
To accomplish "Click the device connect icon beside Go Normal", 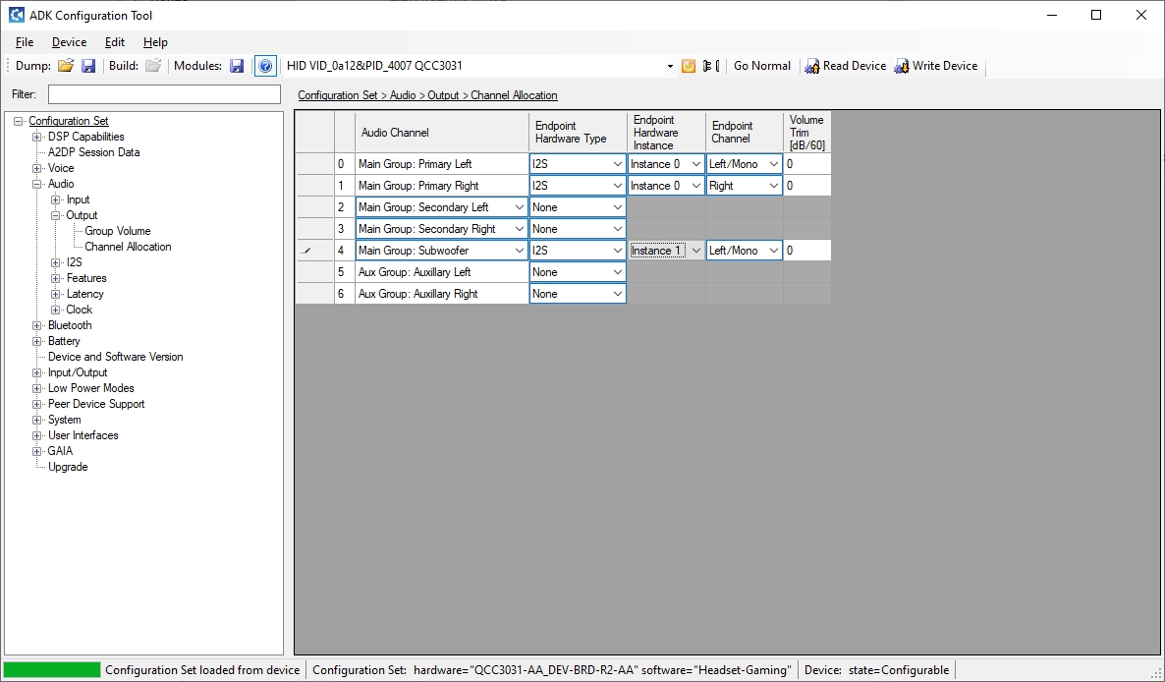I will [710, 66].
